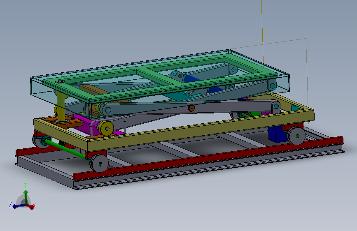Select the blue motor block under the yellow frame
The image size is (357, 231).
(276, 134)
